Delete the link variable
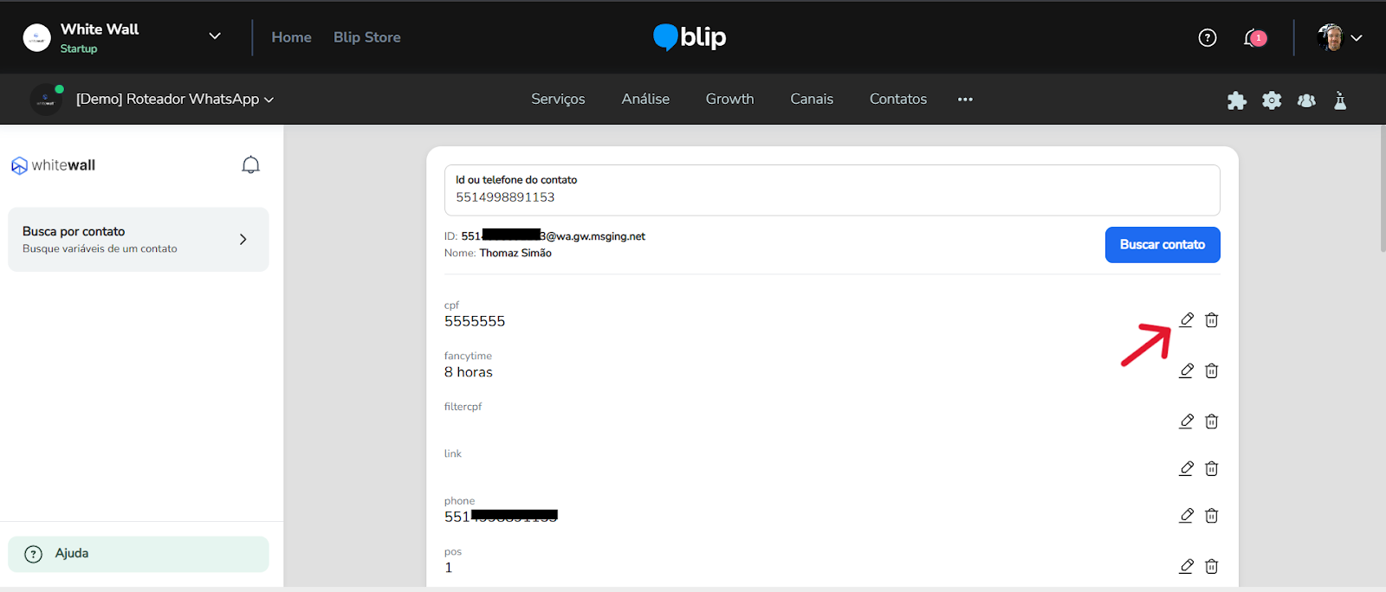The height and width of the screenshot is (592, 1386). point(1211,468)
